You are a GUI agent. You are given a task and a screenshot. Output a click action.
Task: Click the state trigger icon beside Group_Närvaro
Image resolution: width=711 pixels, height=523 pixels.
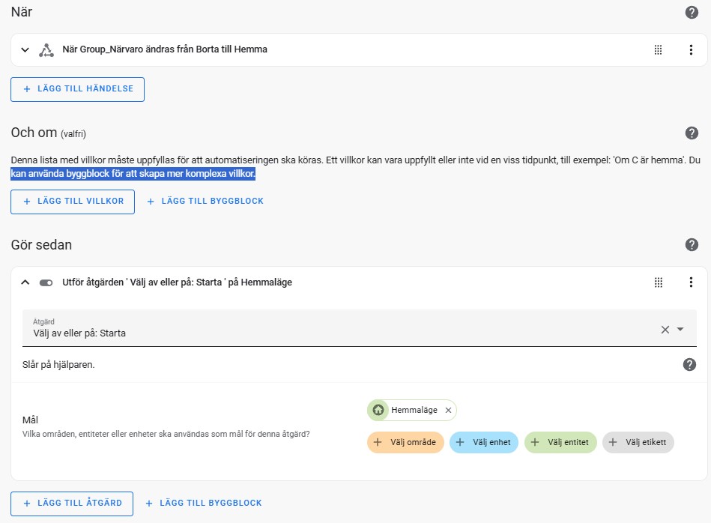coord(46,50)
